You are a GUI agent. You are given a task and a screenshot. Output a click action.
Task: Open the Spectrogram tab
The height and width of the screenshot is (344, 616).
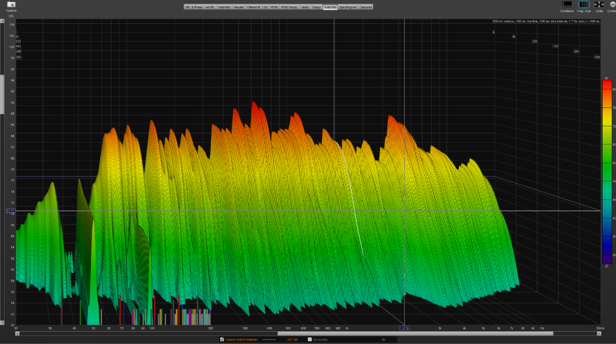(348, 7)
